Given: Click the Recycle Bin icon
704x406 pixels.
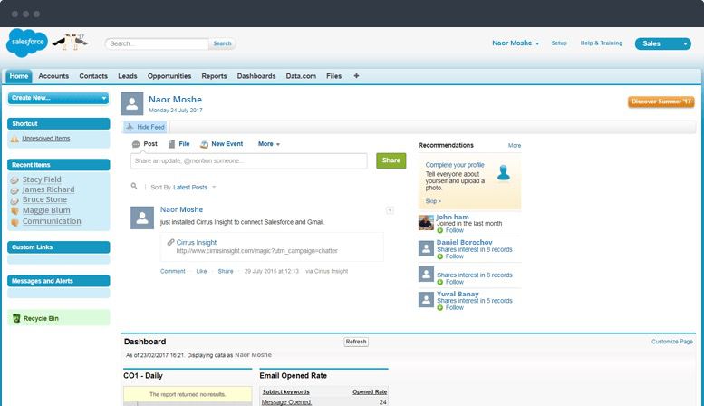Looking at the screenshot, I should (x=16, y=318).
